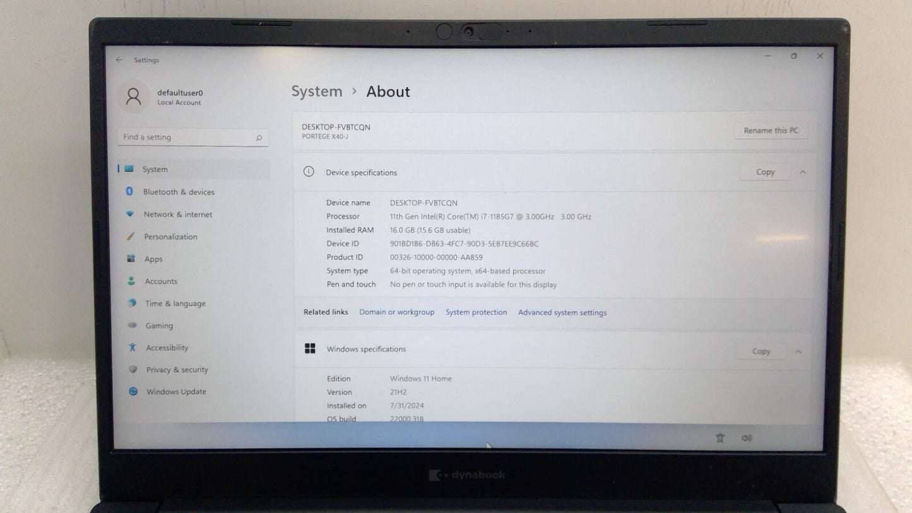Click the Time & language globe icon
The image size is (912, 513).
coord(132,303)
